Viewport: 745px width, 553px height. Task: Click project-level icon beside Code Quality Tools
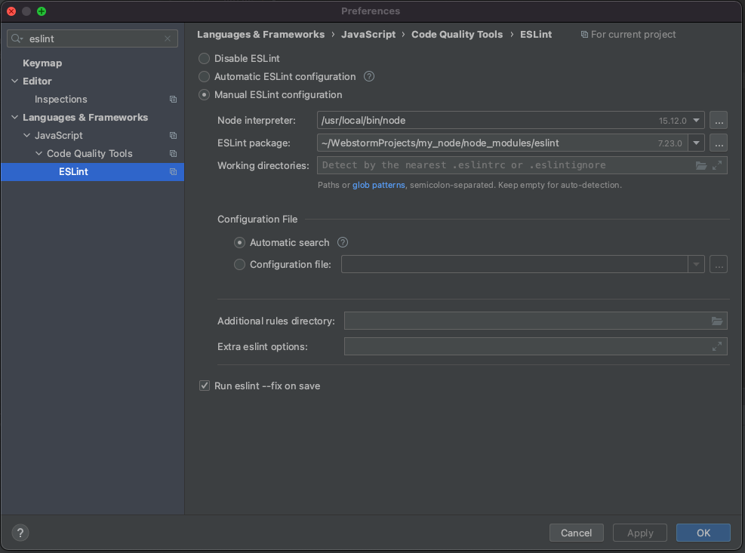coord(173,153)
